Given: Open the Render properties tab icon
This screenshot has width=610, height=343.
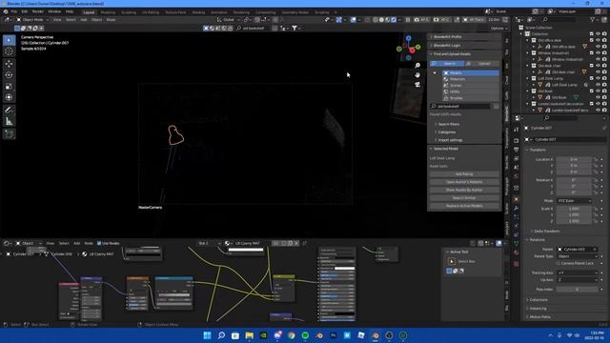Looking at the screenshot, I should click(x=517, y=140).
